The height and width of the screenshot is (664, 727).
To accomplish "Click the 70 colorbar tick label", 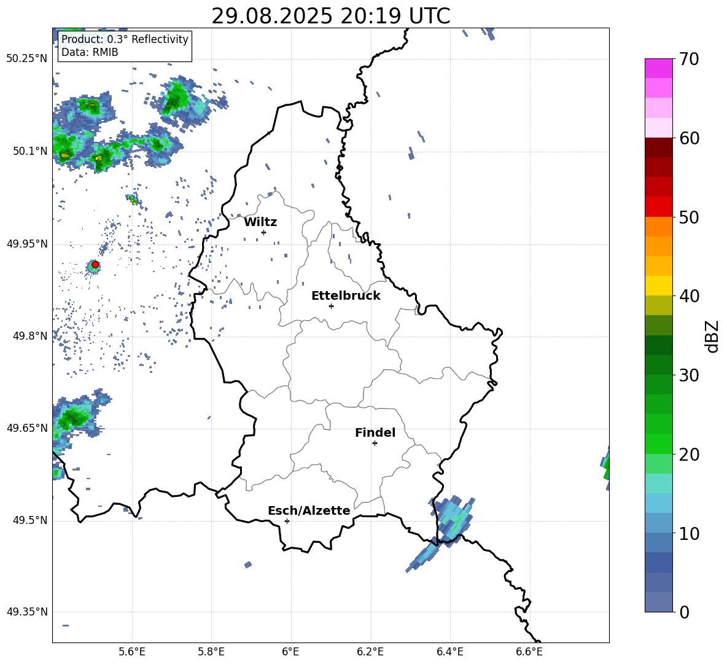I will point(689,60).
